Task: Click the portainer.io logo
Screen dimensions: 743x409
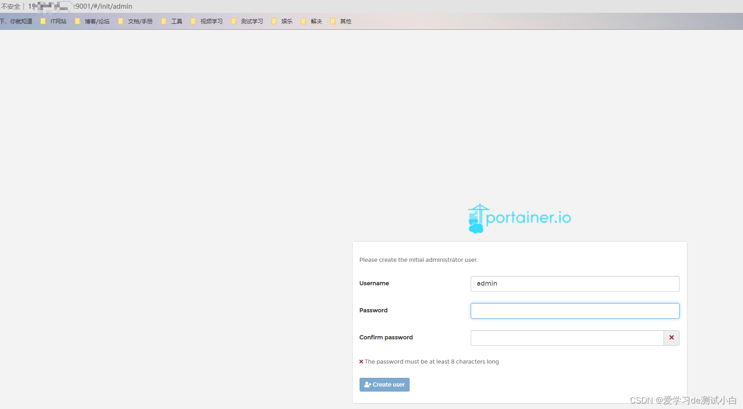Action: (x=519, y=218)
